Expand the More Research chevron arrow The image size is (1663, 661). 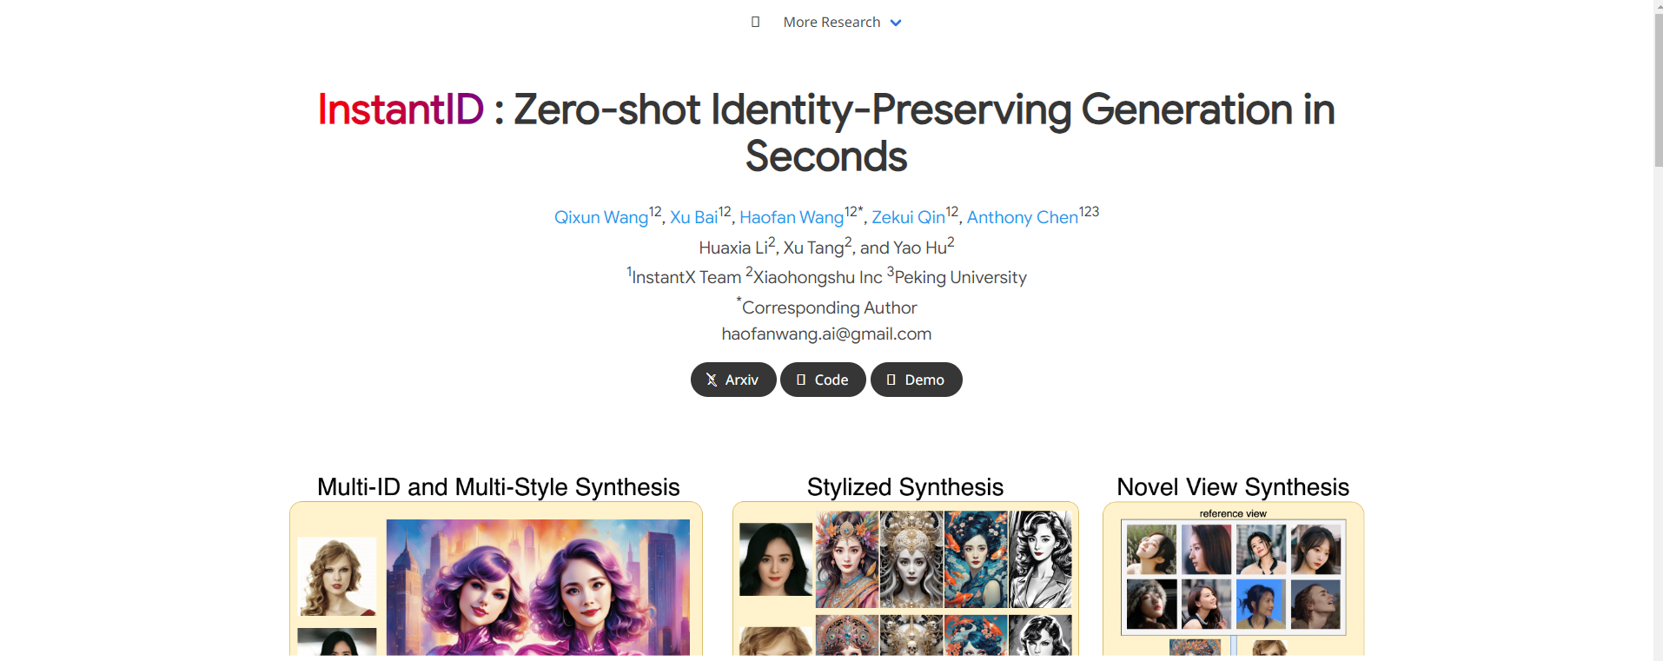click(896, 23)
